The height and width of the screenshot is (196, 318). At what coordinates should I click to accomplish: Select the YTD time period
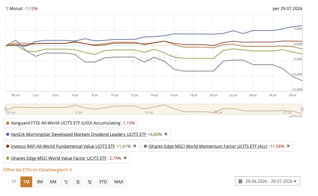(x=103, y=182)
